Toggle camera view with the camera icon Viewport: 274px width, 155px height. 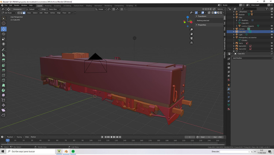191,38
